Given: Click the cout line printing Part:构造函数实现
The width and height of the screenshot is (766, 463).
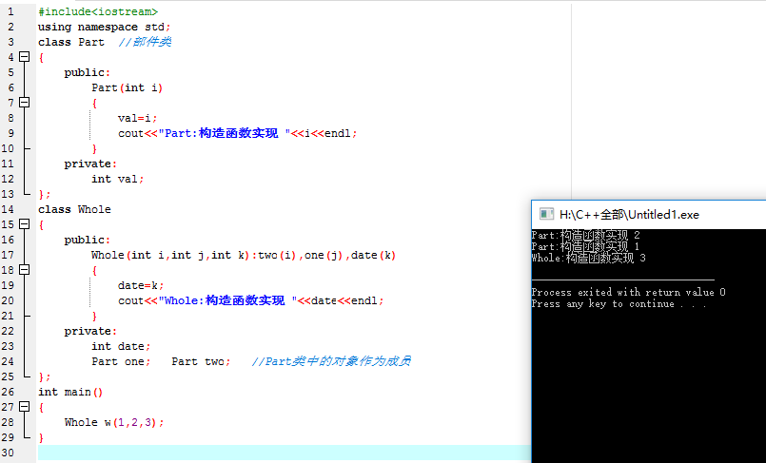Looking at the screenshot, I should 238,133.
